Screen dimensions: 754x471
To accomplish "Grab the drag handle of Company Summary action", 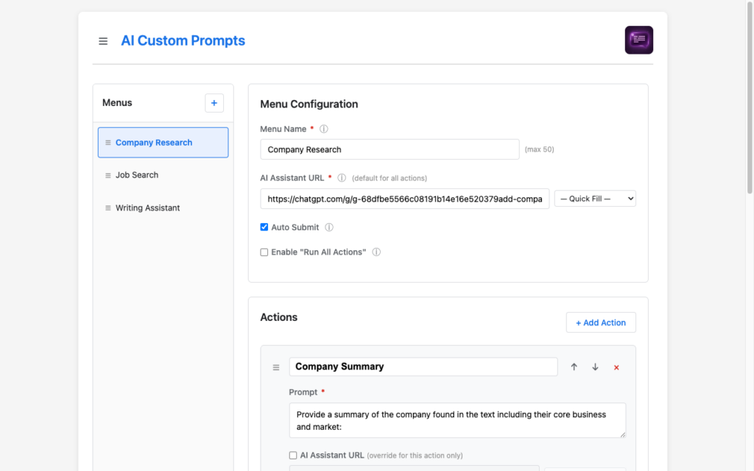I will coord(276,367).
